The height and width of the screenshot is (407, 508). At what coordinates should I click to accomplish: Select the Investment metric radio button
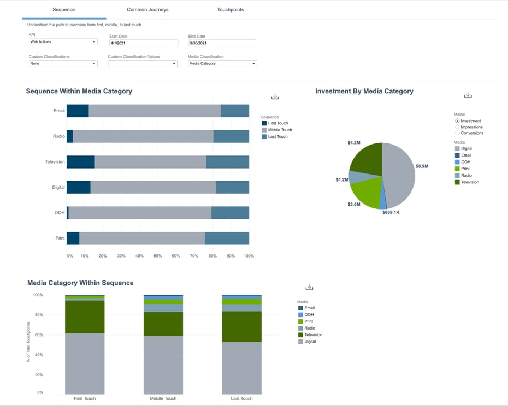coord(457,121)
